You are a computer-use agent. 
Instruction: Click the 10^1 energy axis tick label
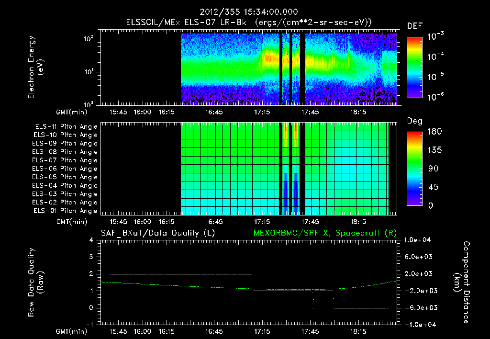pyautogui.click(x=89, y=72)
